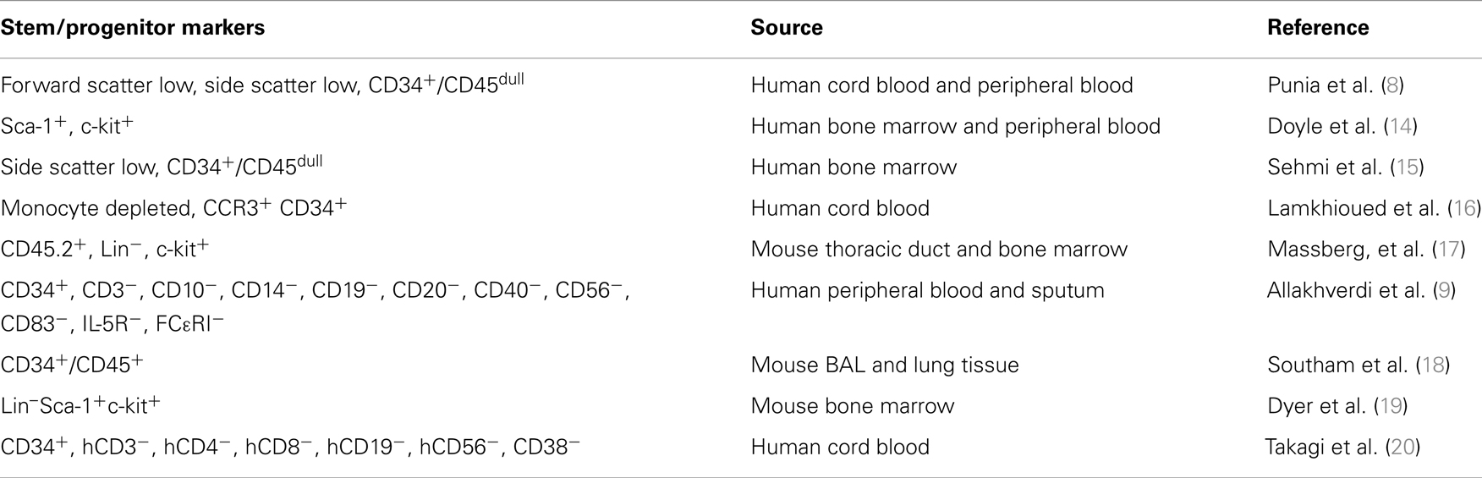The height and width of the screenshot is (478, 1482).
Task: Click the Source column header
Action: tap(787, 28)
